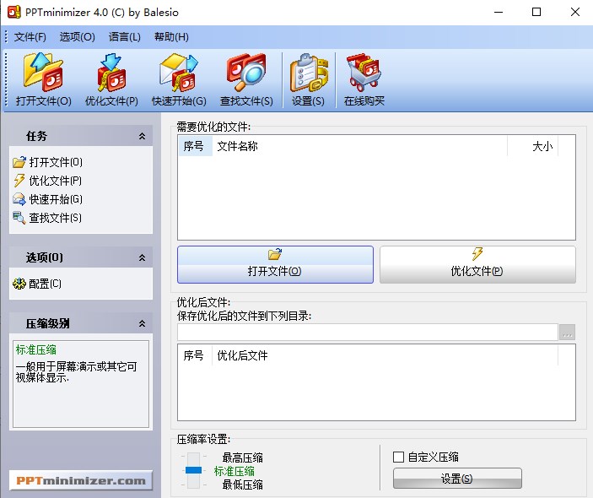593x498 pixels.
Task: Click the output directory input field
Action: coord(368,332)
